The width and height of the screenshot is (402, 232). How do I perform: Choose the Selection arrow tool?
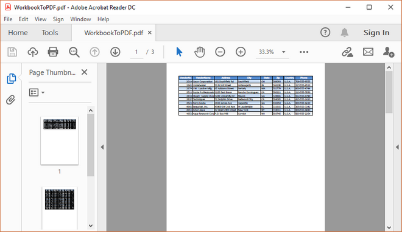click(x=179, y=52)
